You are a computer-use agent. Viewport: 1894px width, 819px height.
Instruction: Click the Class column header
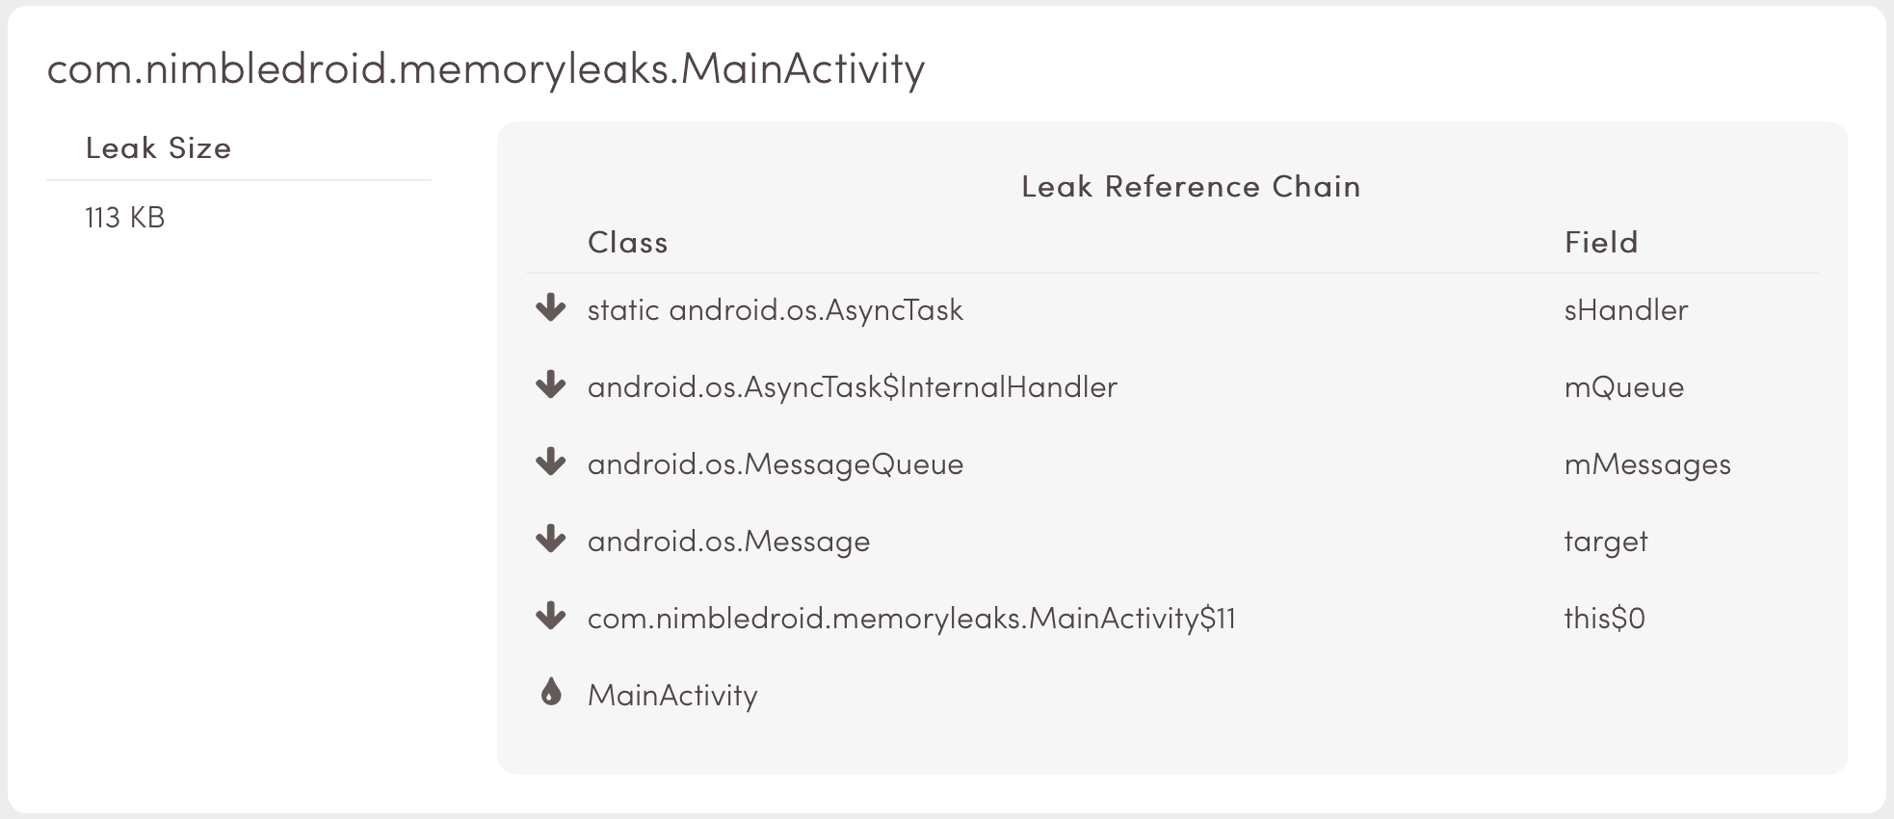point(628,242)
